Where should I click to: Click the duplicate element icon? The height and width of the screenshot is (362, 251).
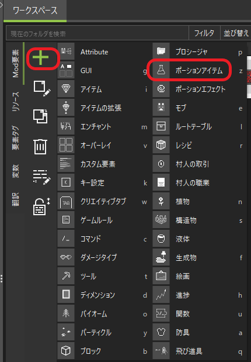[40, 116]
